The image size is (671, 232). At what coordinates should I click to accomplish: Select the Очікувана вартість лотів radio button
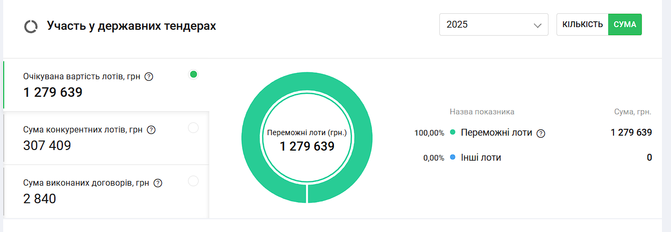[193, 74]
